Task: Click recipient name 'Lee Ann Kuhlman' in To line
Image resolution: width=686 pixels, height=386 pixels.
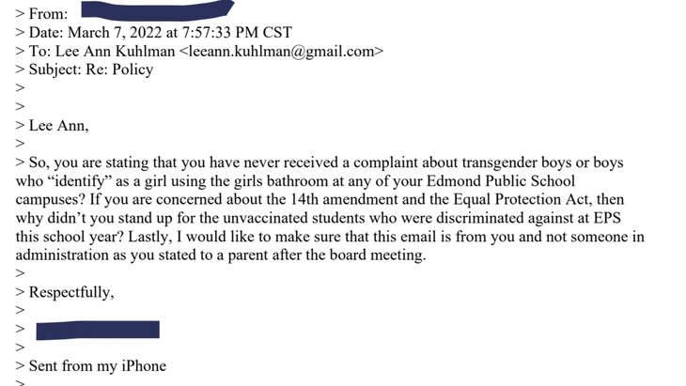Action: pos(115,52)
